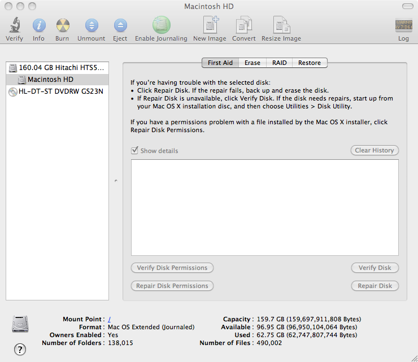Unmount the volume via toolbar icon

(x=92, y=25)
